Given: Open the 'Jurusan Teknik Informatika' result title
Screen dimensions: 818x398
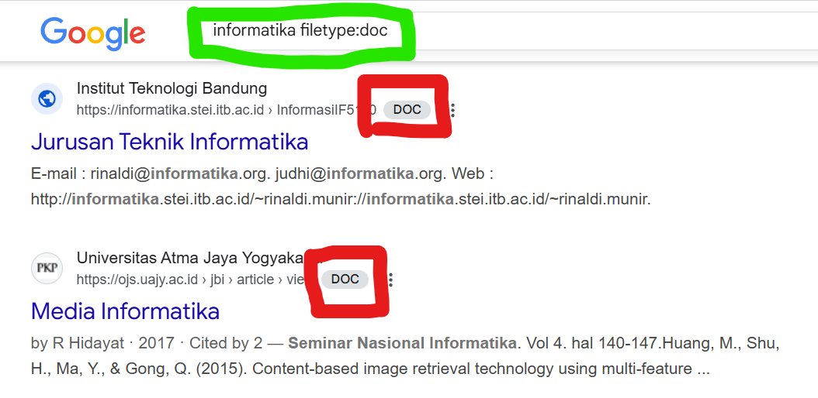Looking at the screenshot, I should coord(169,142).
